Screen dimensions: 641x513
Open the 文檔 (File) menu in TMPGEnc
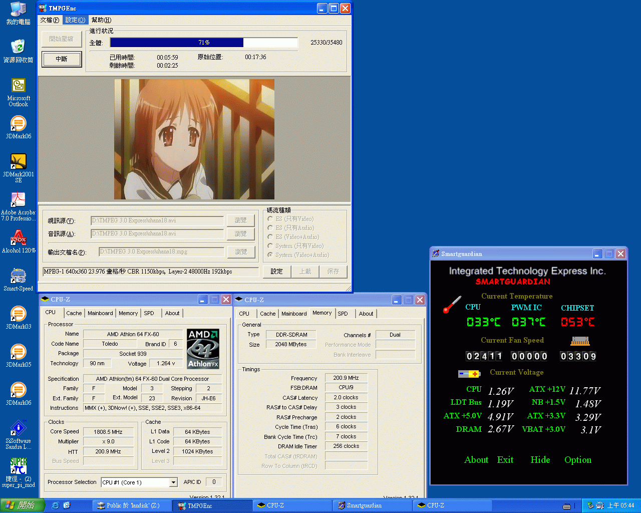click(x=50, y=20)
